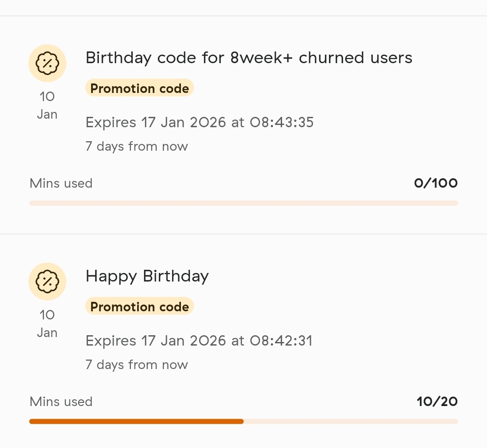The width and height of the screenshot is (487, 448).
Task: Select the expiry text ending 08:42:31
Action: point(199,341)
